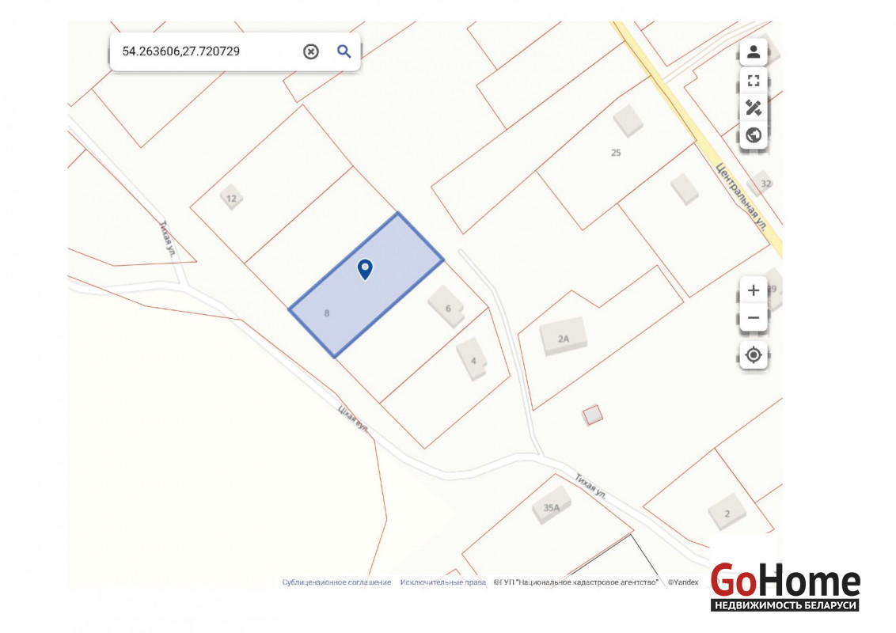This screenshot has width=896, height=633.
Task: Zoom out with the minus button
Action: coord(753,318)
